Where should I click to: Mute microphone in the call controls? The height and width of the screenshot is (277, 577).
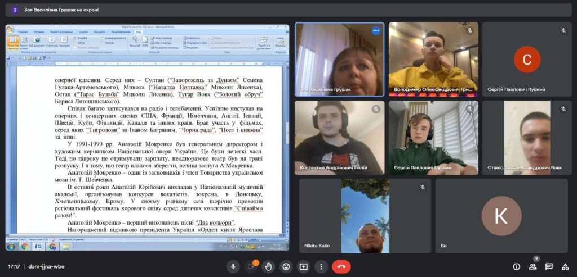pos(232,266)
